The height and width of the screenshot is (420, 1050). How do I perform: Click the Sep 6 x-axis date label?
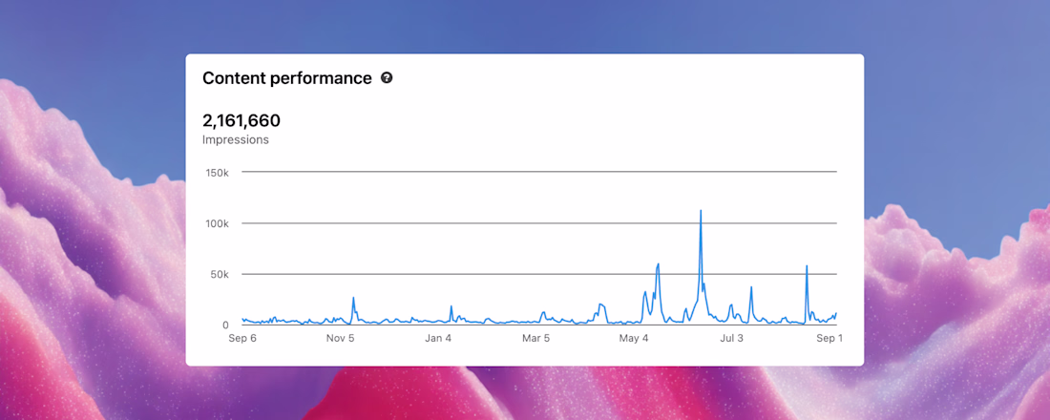pyautogui.click(x=242, y=338)
